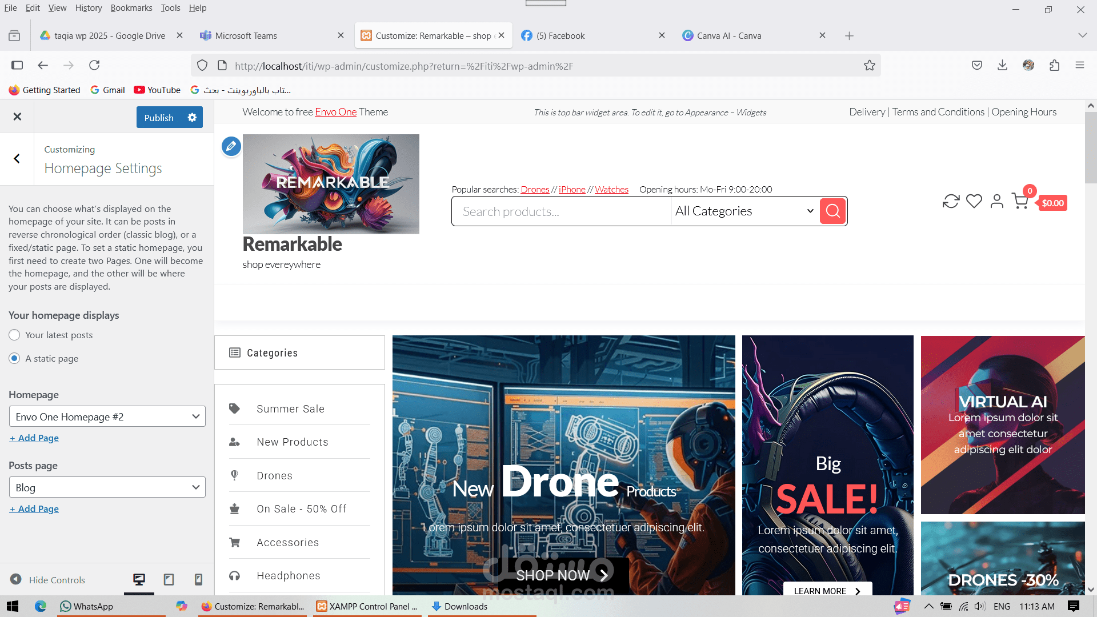Click the Search products input field
The image size is (1097, 617).
pyautogui.click(x=560, y=211)
